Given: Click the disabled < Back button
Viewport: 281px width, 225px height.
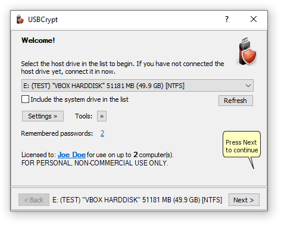Looking at the screenshot, I should 34,200.
